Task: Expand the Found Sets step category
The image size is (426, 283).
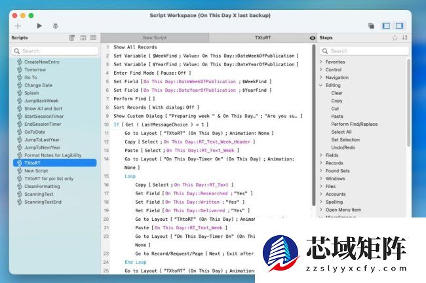Action: [x=320, y=171]
